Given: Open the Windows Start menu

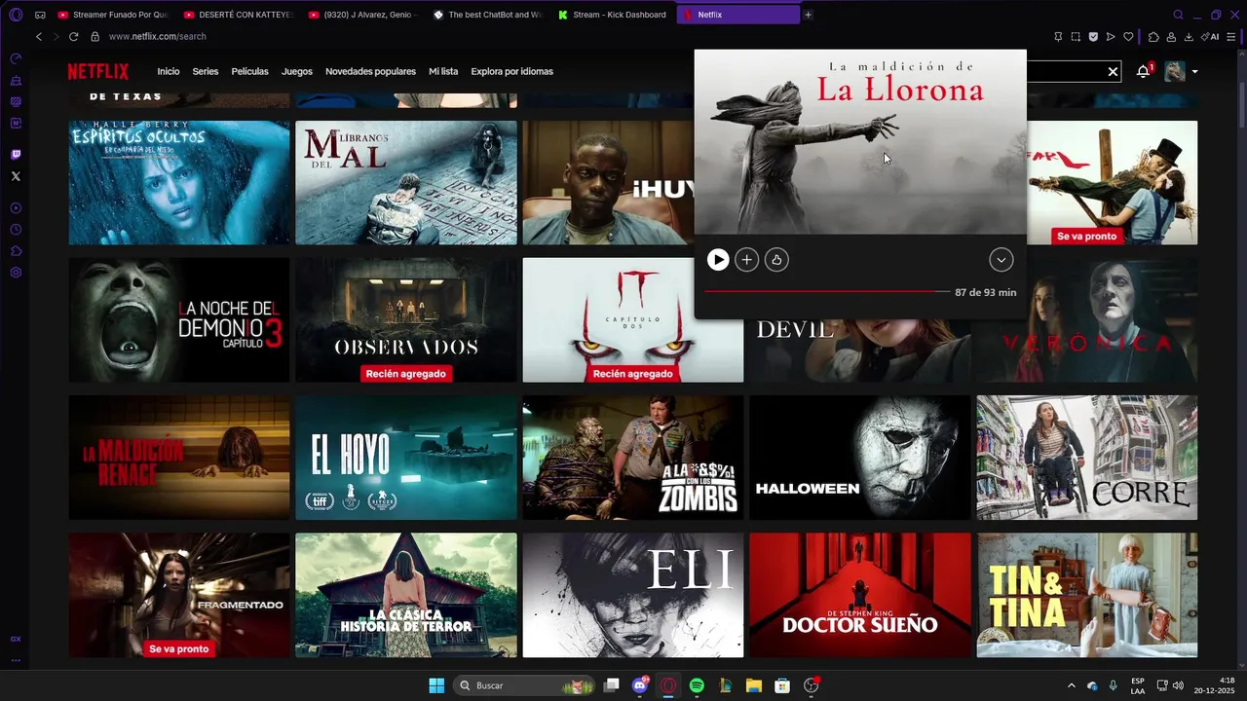Looking at the screenshot, I should coord(436,685).
